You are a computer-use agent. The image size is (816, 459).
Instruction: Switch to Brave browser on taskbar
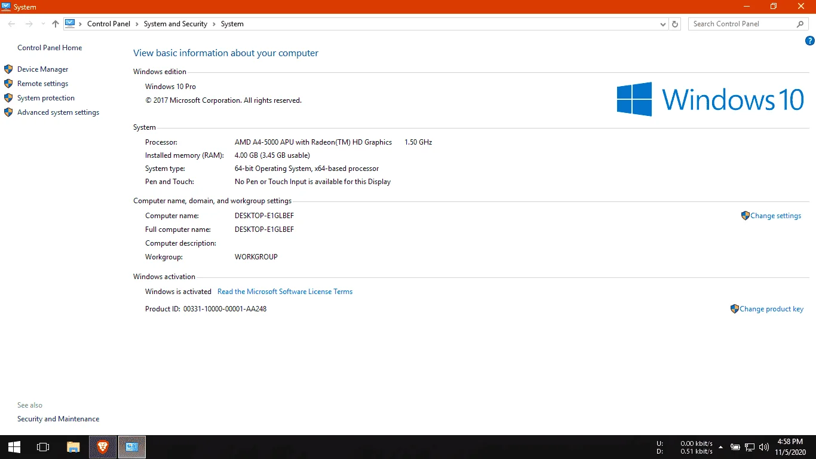103,447
